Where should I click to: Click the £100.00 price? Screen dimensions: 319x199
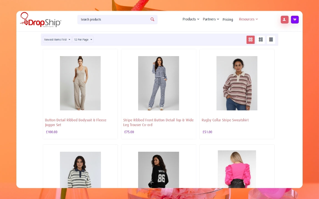tap(52, 132)
